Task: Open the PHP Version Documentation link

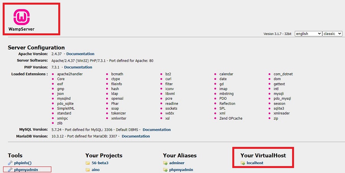Action: [78, 67]
